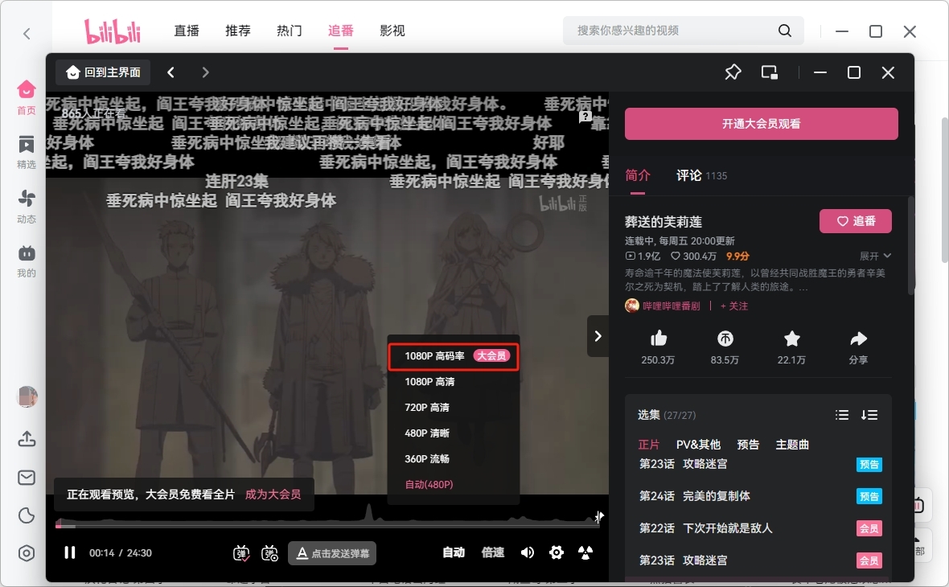The height and width of the screenshot is (587, 949).
Task: Choose 480P 清晰 quality option
Action: tap(454, 433)
